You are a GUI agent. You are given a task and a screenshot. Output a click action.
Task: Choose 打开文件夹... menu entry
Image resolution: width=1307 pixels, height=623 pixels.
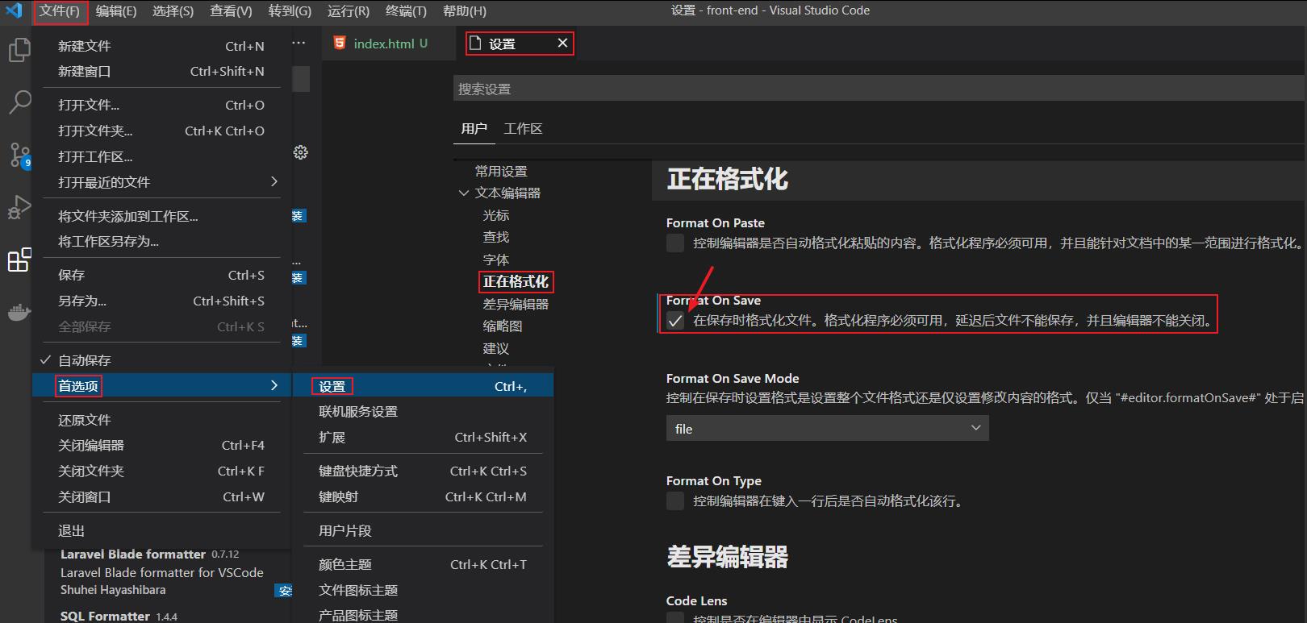pos(161,131)
